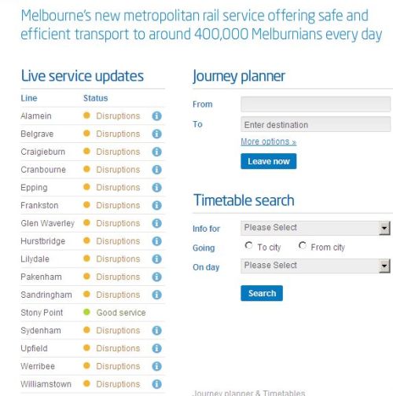393x396 pixels.
Task: Click the Leave now button
Action: pos(269,161)
